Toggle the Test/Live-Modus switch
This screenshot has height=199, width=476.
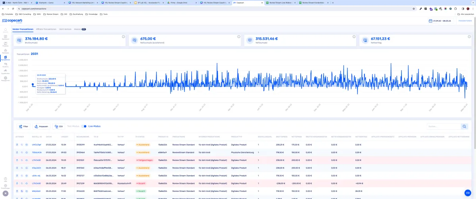(84, 126)
